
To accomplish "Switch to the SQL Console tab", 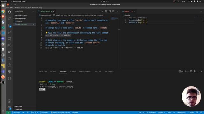I will tap(109, 71).
